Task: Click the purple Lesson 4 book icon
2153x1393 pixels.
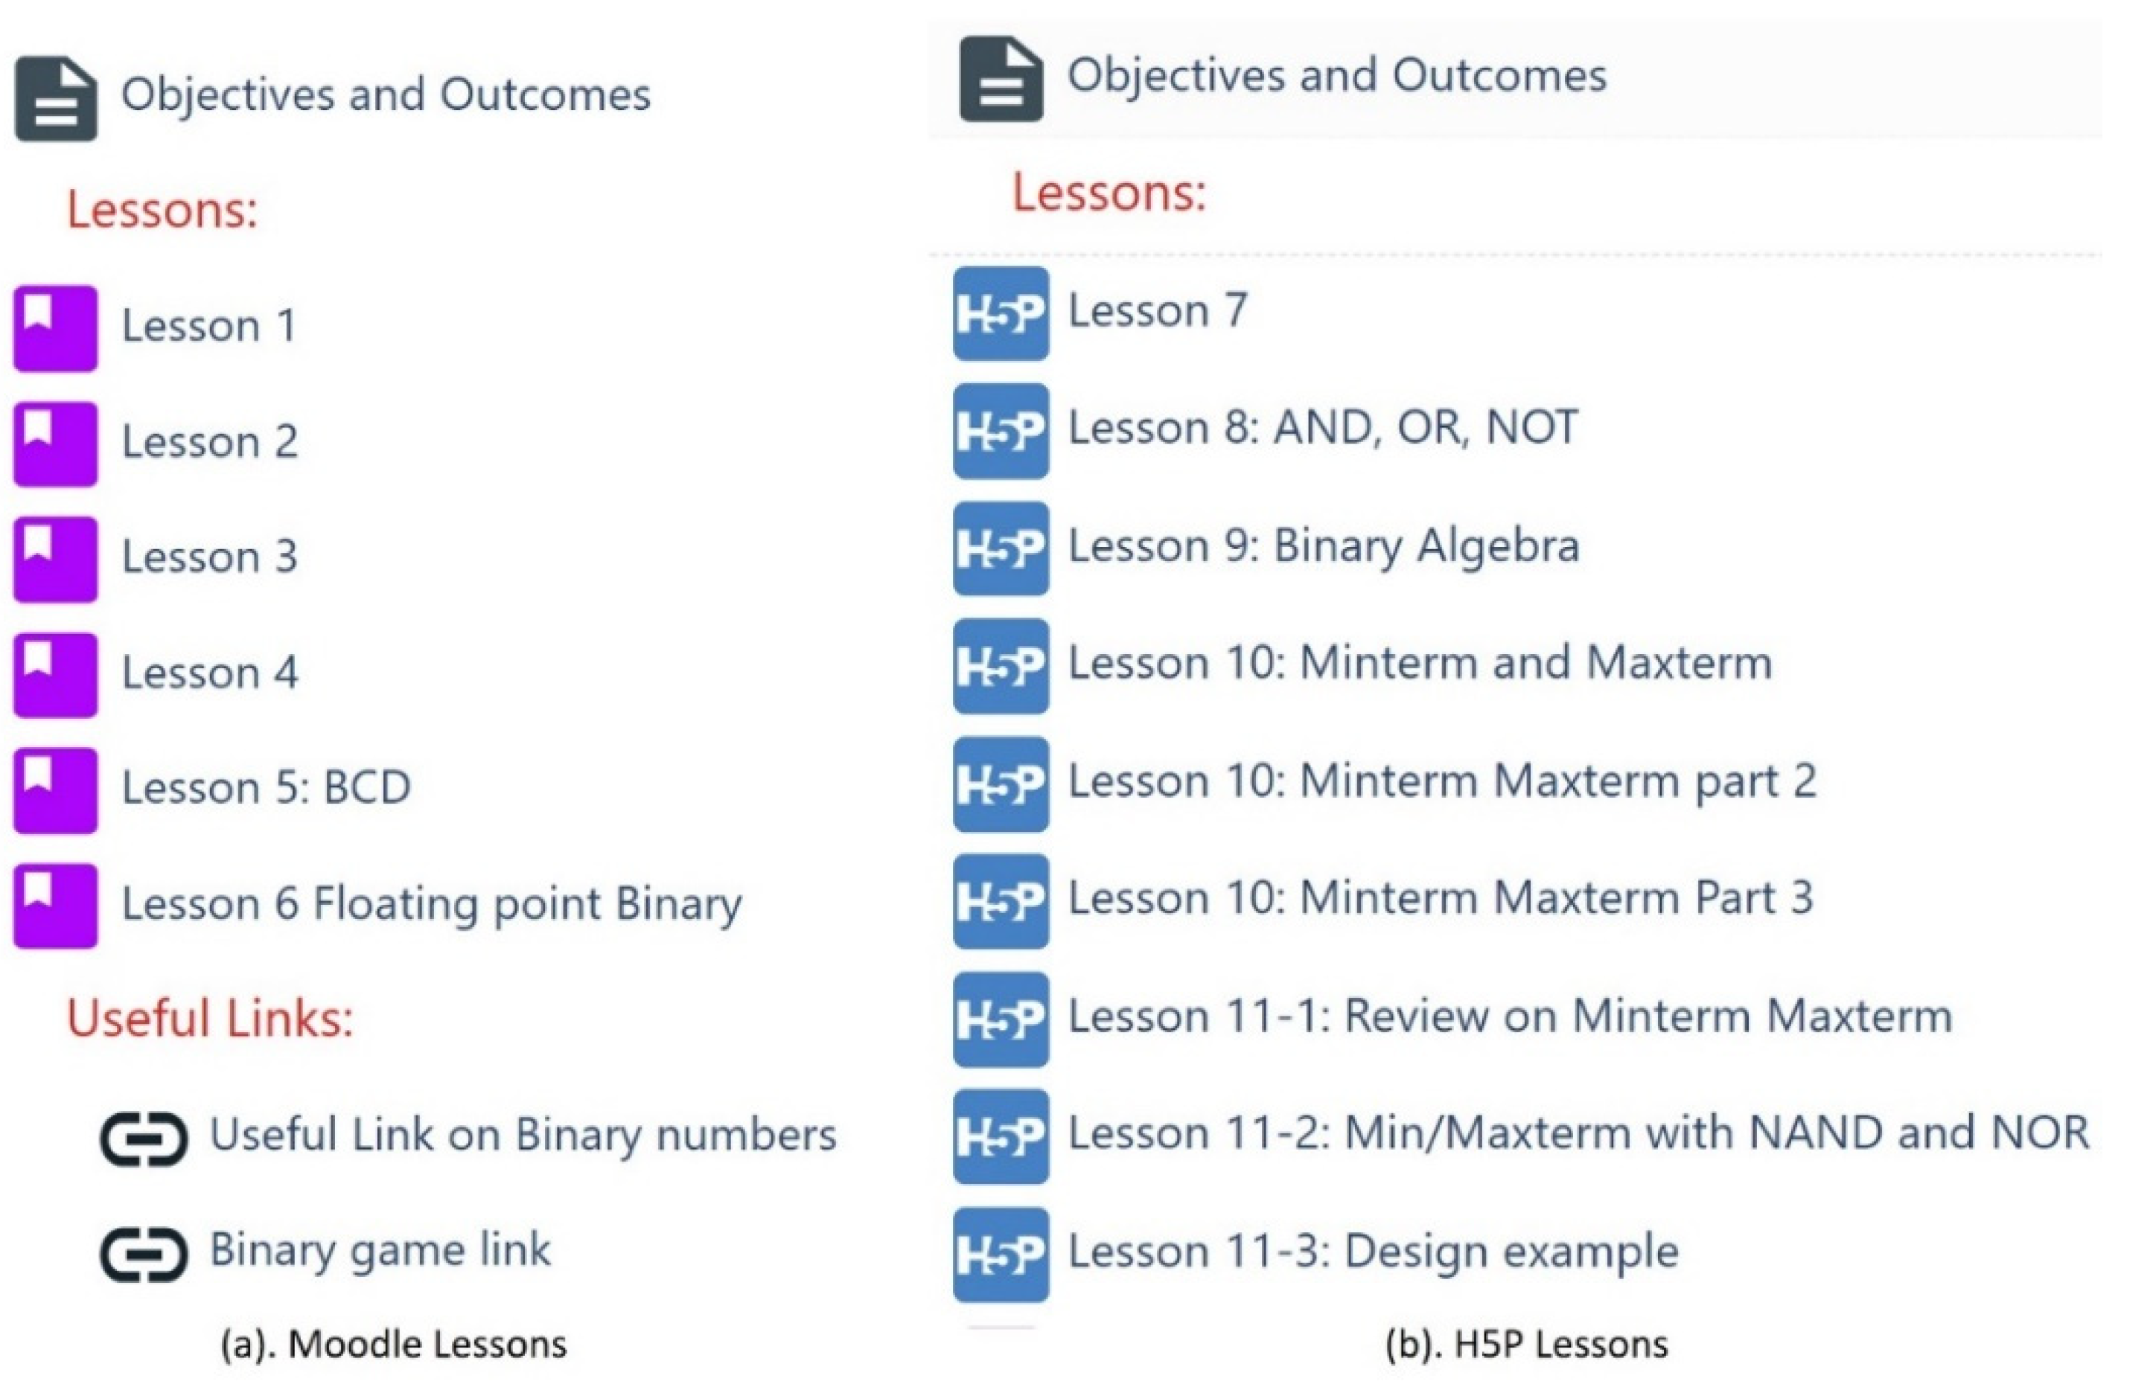Action: (x=55, y=674)
